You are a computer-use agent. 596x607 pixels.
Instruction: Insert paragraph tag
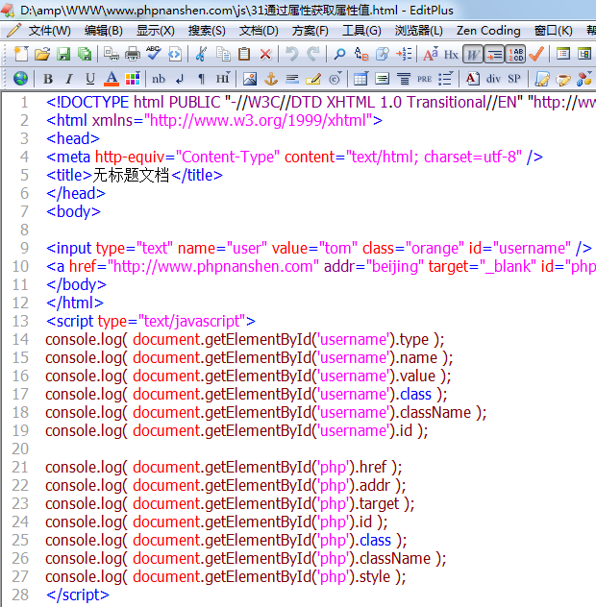click(x=201, y=80)
